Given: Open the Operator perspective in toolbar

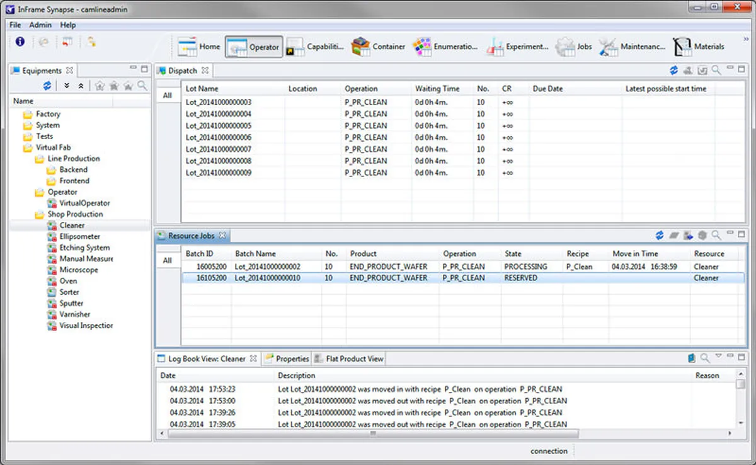Looking at the screenshot, I should click(254, 47).
